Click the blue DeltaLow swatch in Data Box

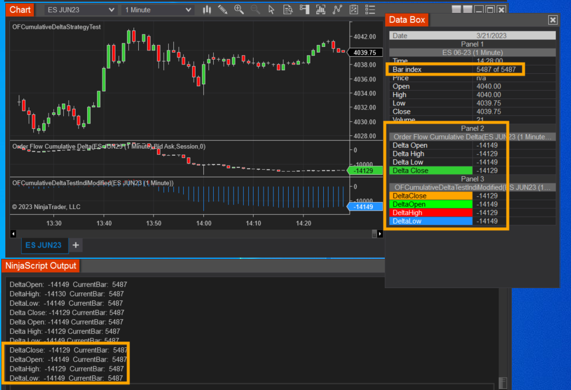point(431,221)
